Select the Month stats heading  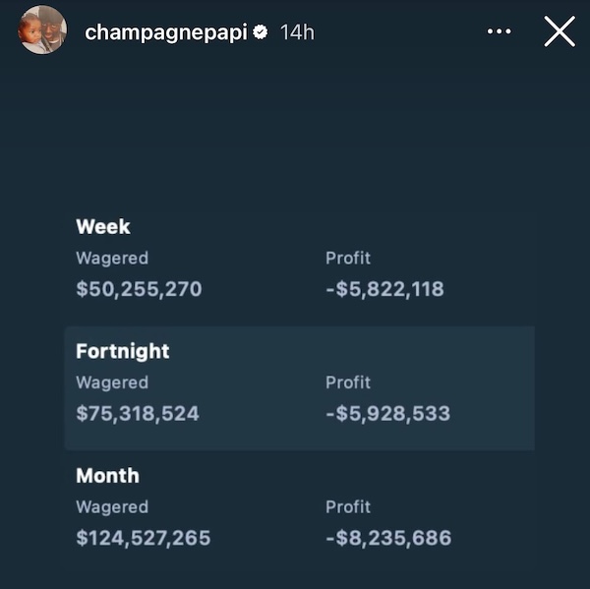[107, 475]
